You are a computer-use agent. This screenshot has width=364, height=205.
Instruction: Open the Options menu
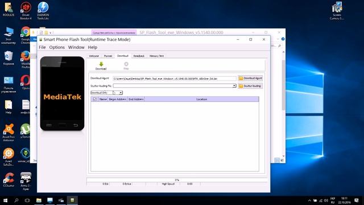tap(57, 47)
